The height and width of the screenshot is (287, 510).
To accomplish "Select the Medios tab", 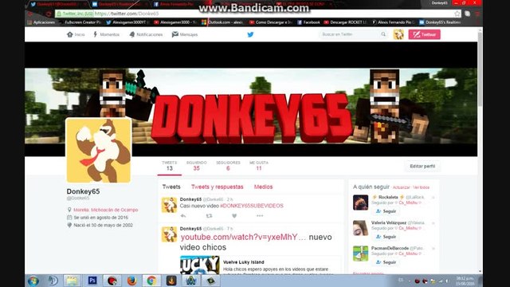I will (x=263, y=187).
